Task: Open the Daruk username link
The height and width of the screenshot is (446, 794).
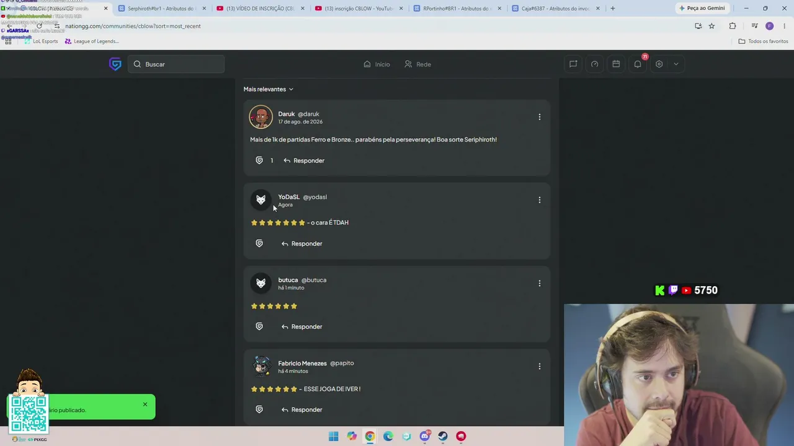Action: point(286,114)
